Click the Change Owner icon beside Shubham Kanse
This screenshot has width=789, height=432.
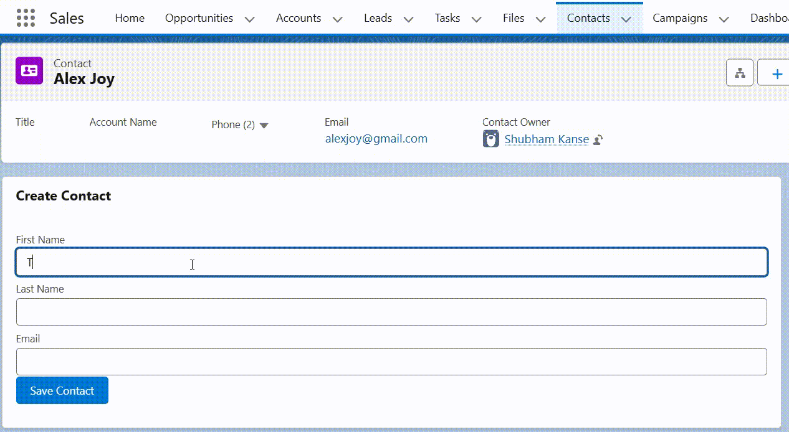(597, 140)
